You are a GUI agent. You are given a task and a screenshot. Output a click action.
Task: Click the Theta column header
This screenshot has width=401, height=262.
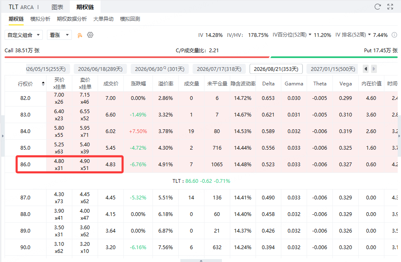(320, 83)
